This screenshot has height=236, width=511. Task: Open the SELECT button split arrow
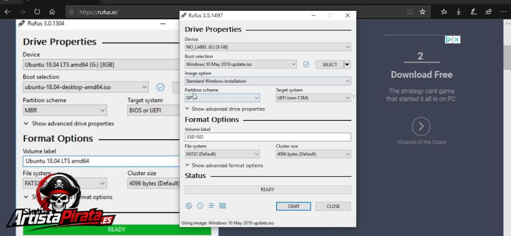pos(347,64)
